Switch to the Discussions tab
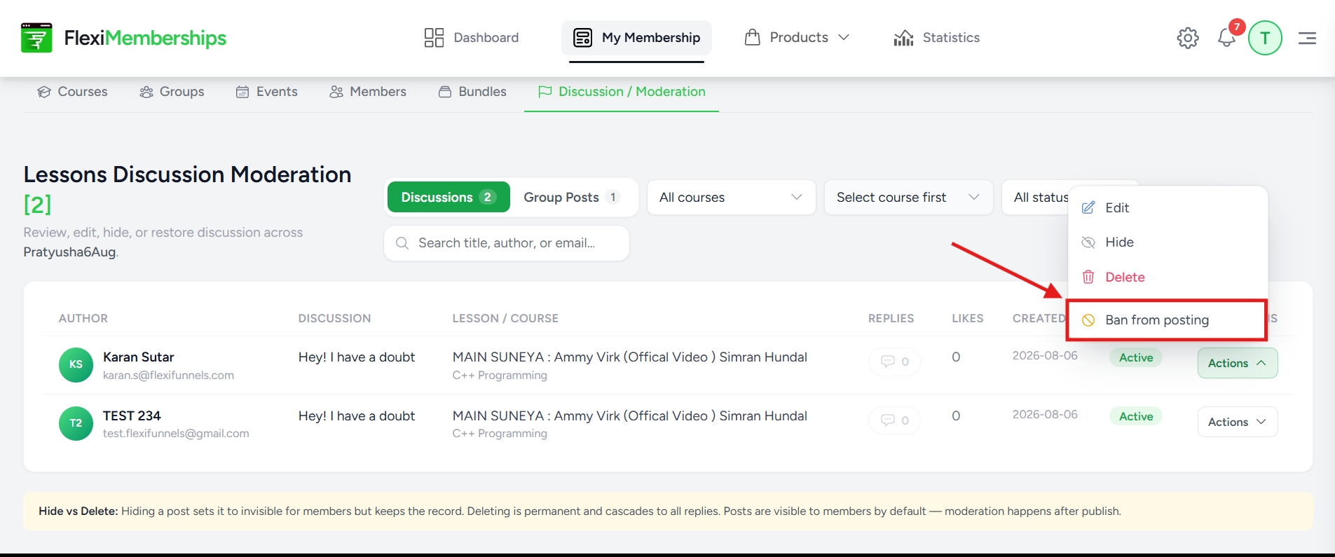The height and width of the screenshot is (557, 1335). click(449, 197)
